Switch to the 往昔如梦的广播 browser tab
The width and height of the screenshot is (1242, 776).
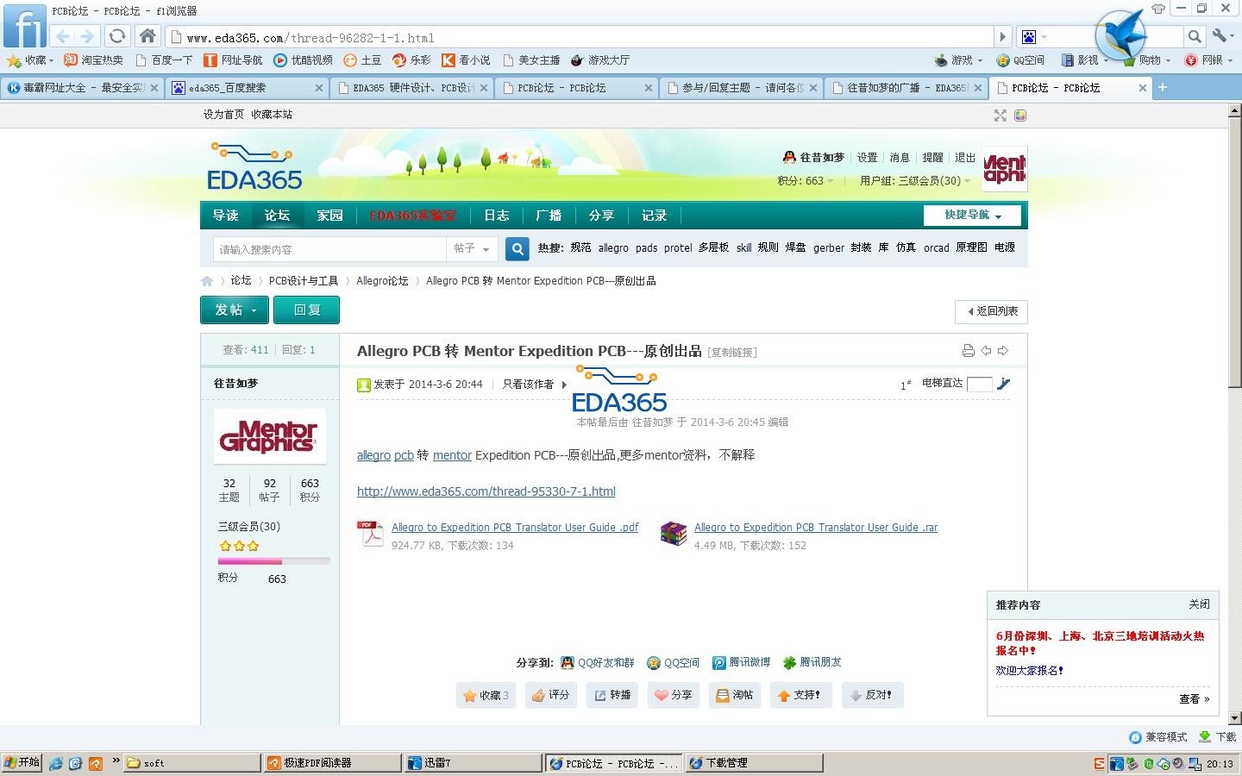pyautogui.click(x=907, y=88)
